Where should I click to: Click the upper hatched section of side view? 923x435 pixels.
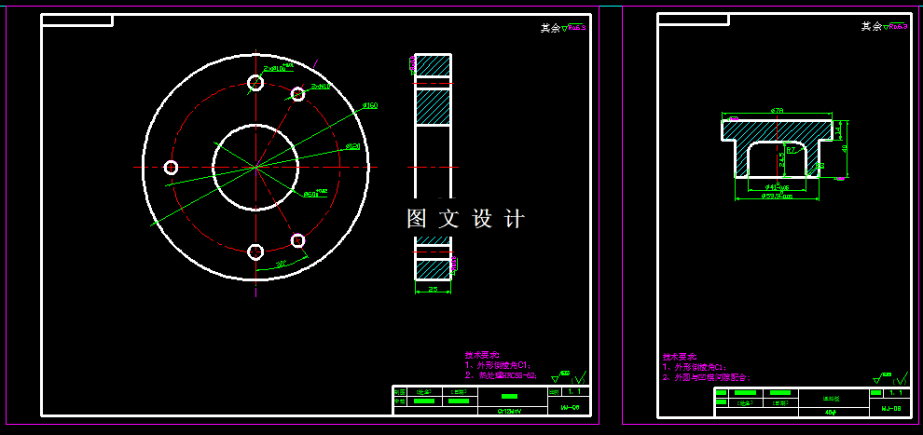click(433, 65)
